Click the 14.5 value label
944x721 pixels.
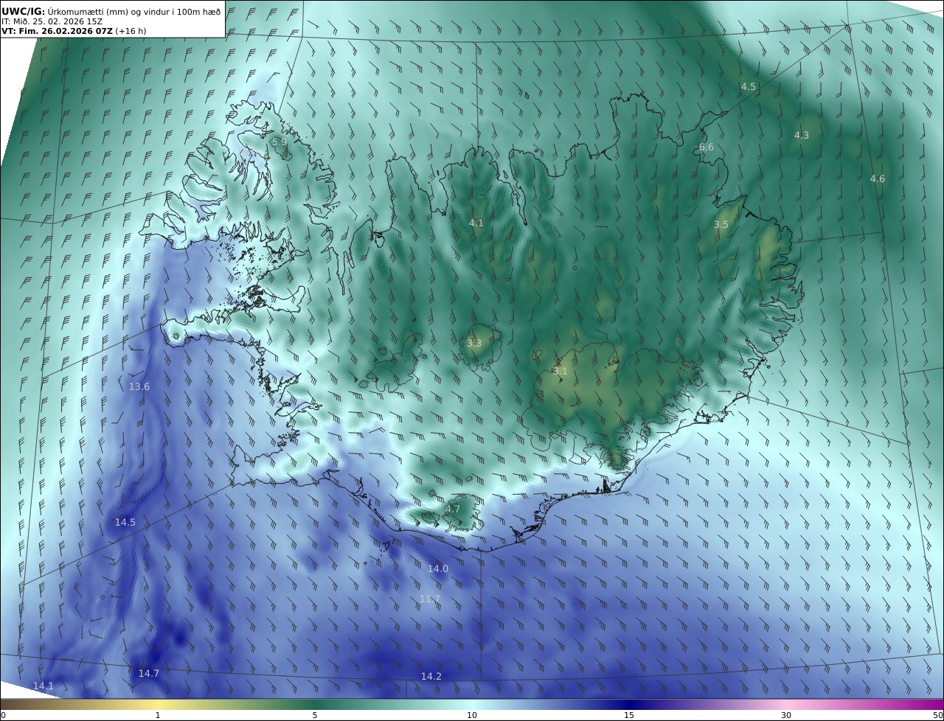(125, 522)
